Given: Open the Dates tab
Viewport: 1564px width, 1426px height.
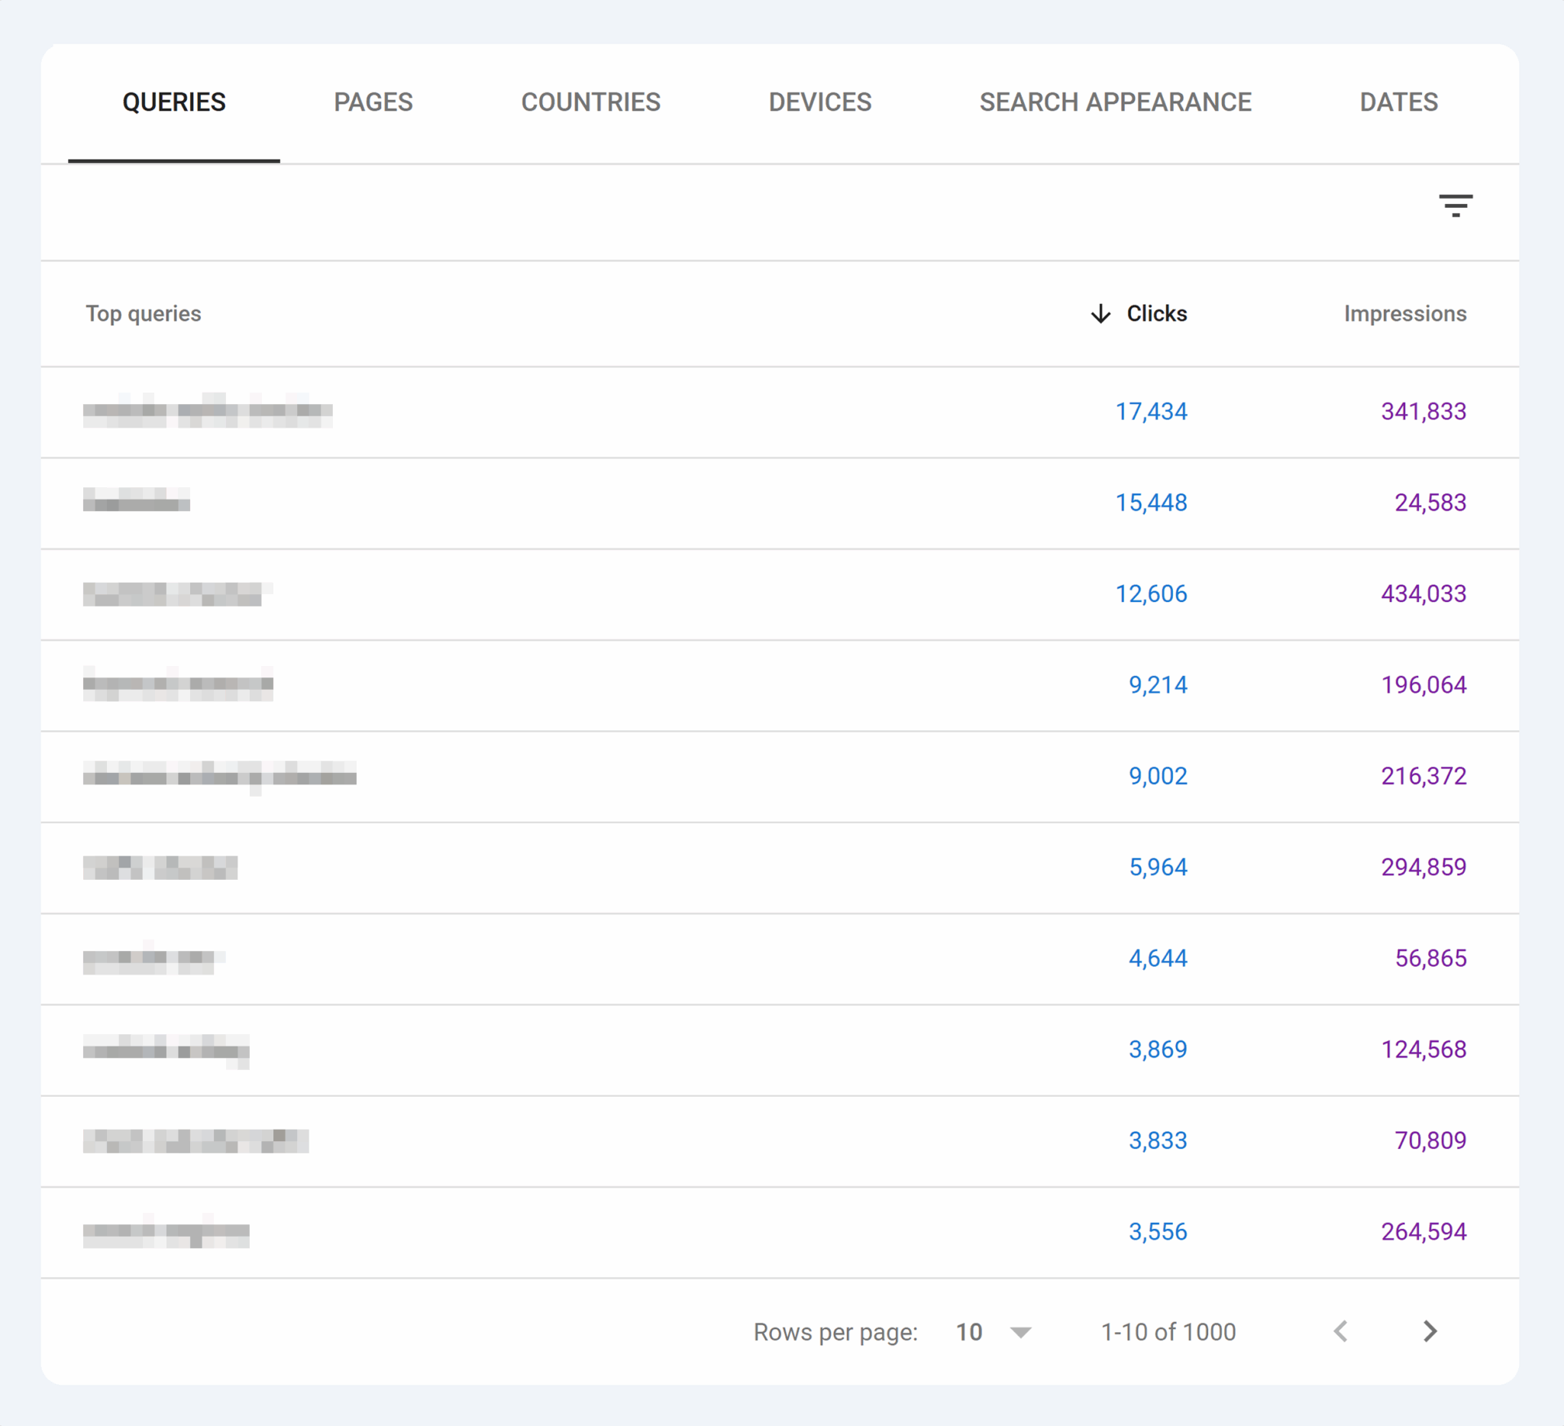Looking at the screenshot, I should [x=1398, y=102].
